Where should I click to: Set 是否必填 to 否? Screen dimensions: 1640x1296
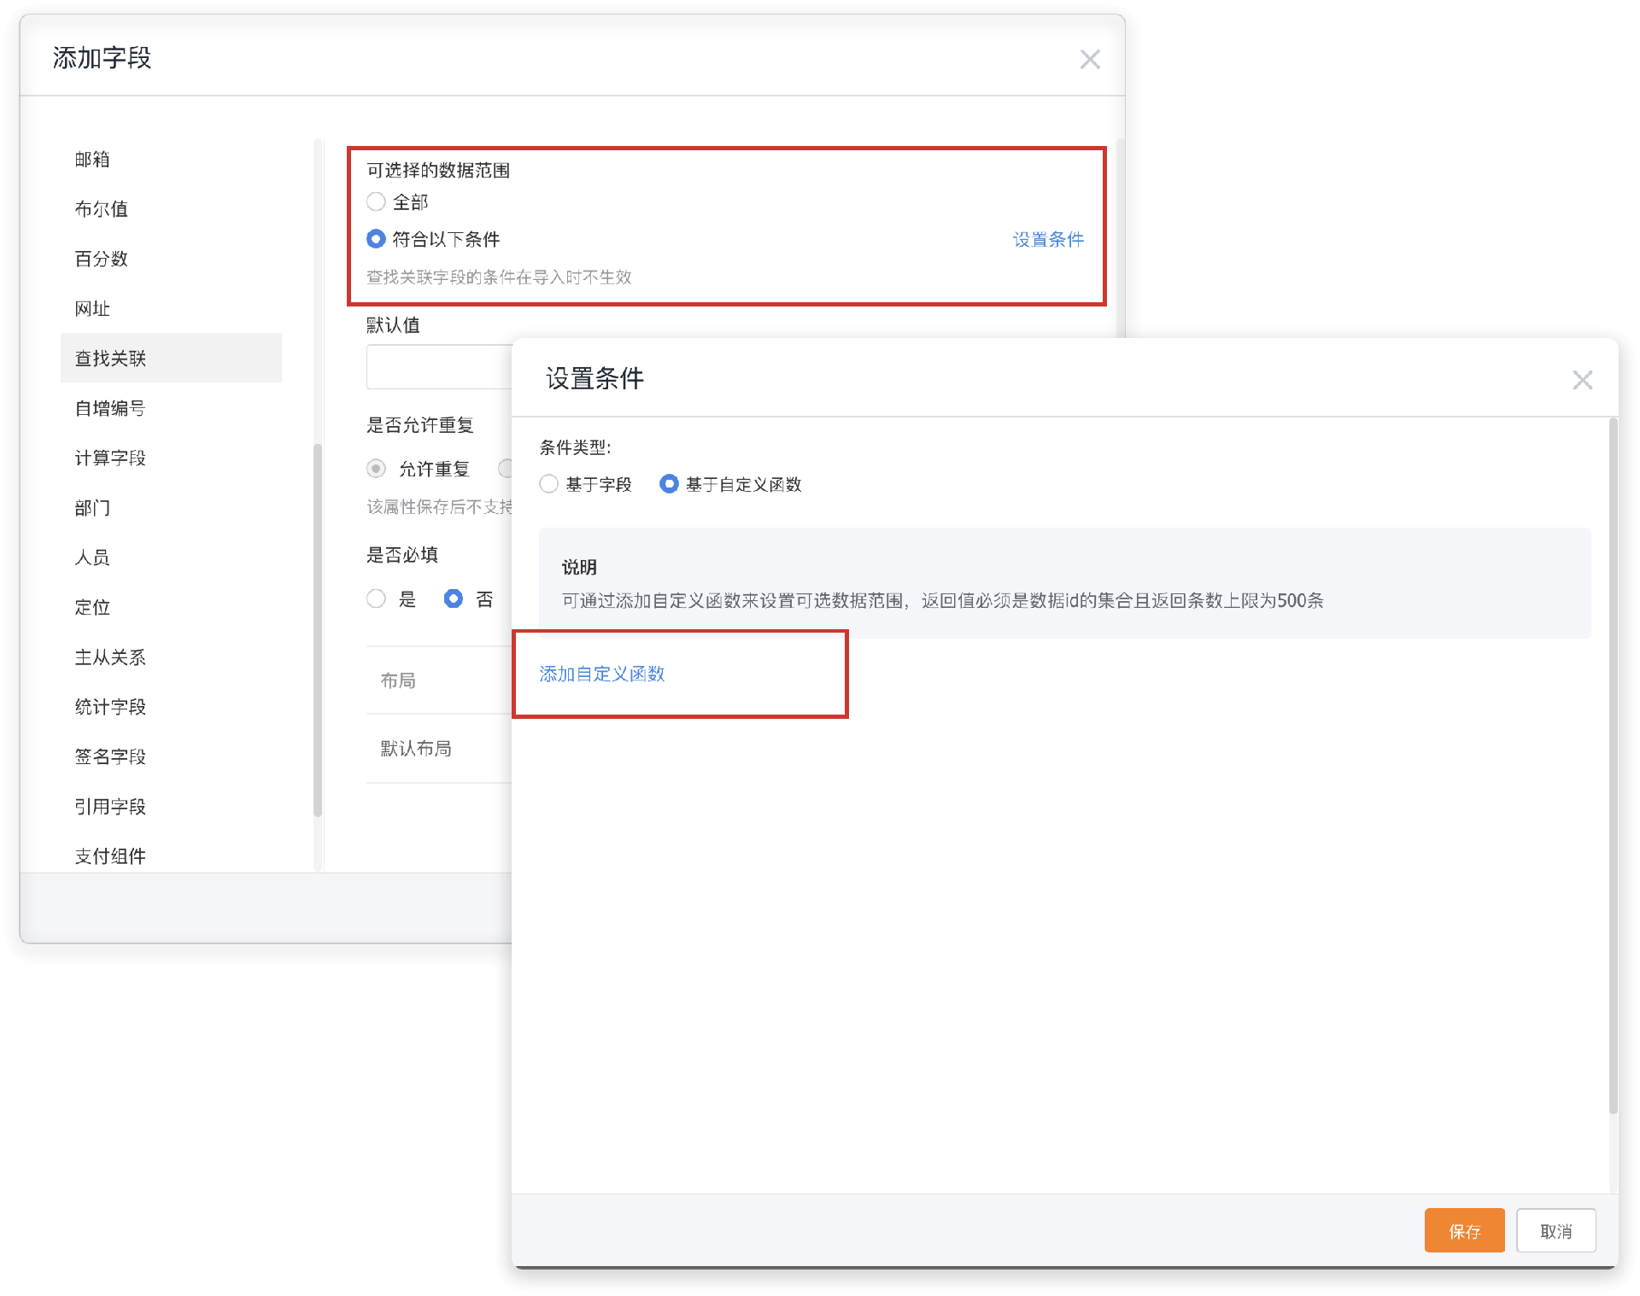[454, 598]
